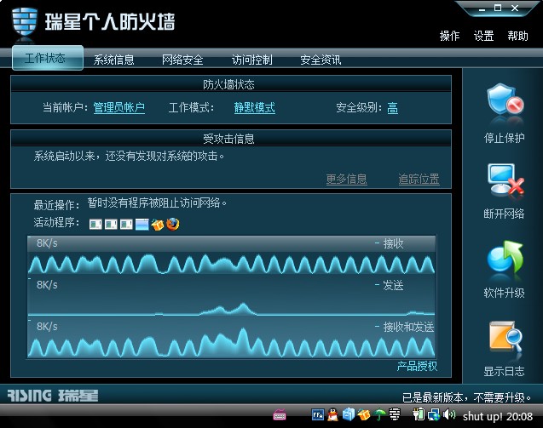Open the 操作 menu
The image size is (543, 428).
[449, 36]
